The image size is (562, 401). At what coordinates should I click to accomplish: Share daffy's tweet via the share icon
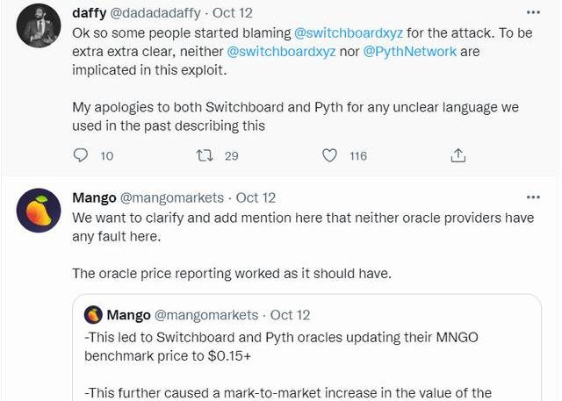(458, 155)
